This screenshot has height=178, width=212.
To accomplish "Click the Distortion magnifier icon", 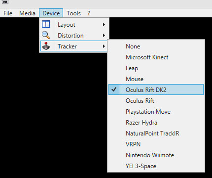I will pyautogui.click(x=46, y=35).
